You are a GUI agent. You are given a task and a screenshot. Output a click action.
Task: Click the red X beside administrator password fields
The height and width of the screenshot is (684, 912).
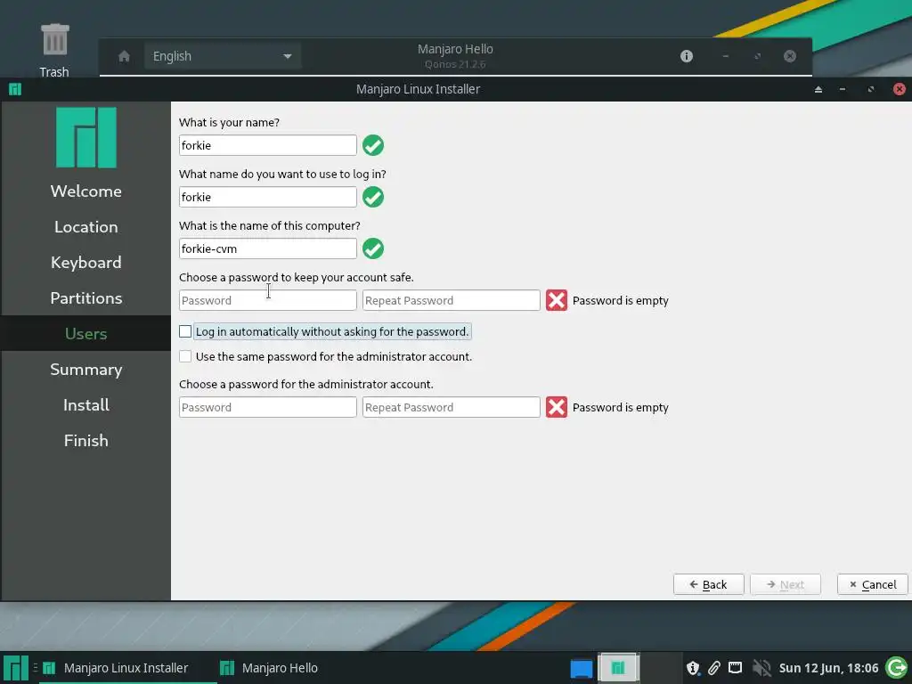tap(556, 407)
